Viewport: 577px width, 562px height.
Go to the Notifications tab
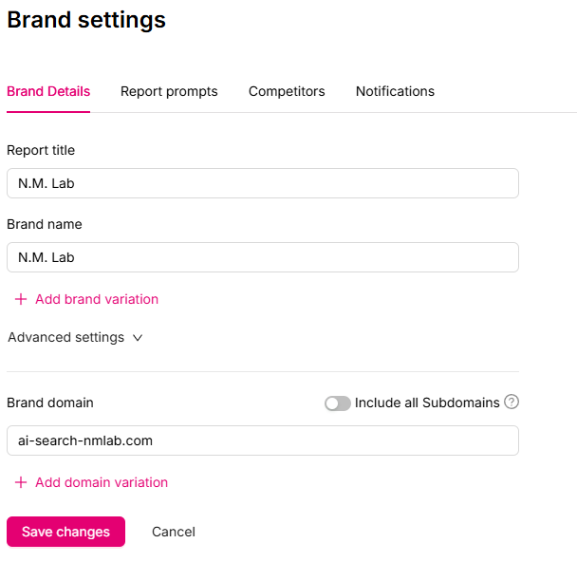[x=395, y=91]
